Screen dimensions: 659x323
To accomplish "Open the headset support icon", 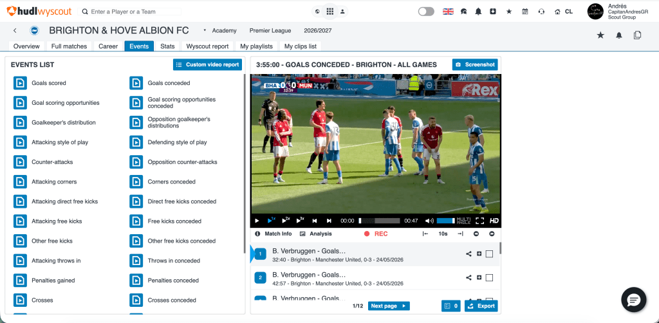I will coord(541,12).
